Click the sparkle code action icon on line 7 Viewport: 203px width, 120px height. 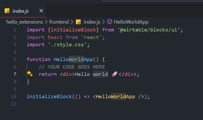pos(30,74)
